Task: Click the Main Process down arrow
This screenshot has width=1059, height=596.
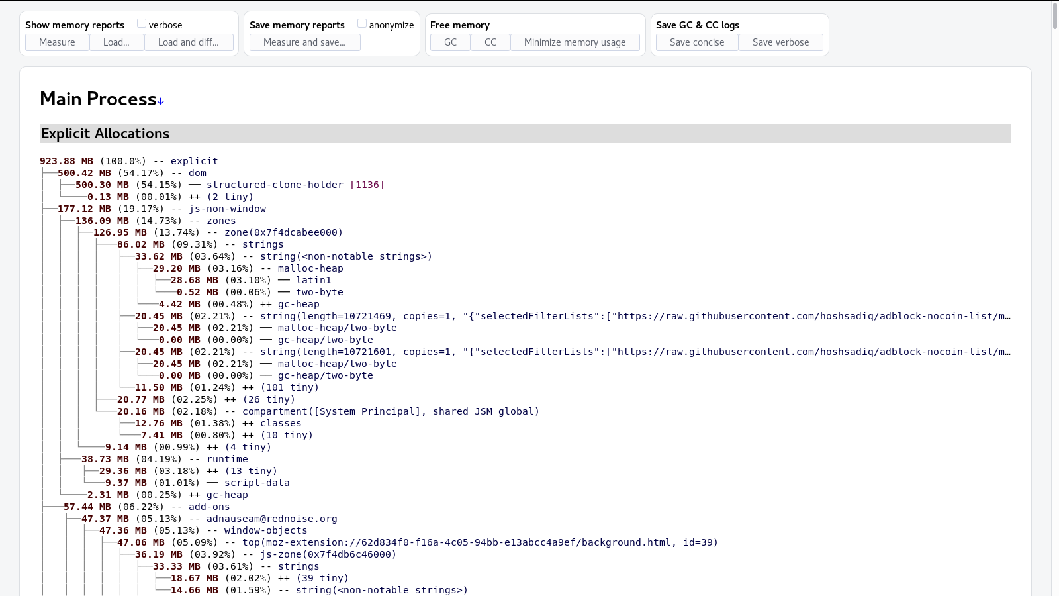Action: pyautogui.click(x=160, y=101)
